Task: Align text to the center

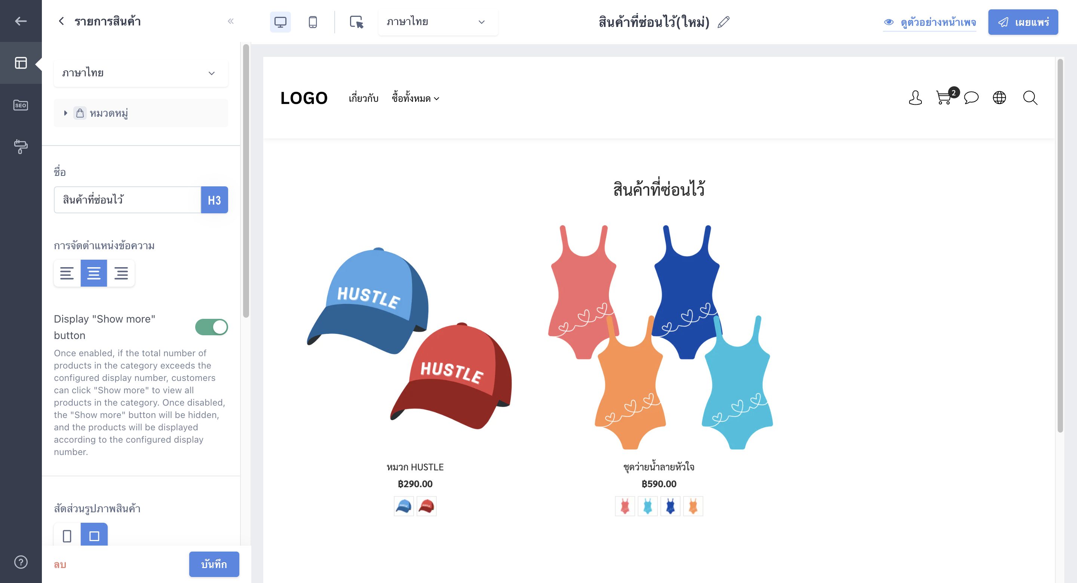Action: pos(93,273)
